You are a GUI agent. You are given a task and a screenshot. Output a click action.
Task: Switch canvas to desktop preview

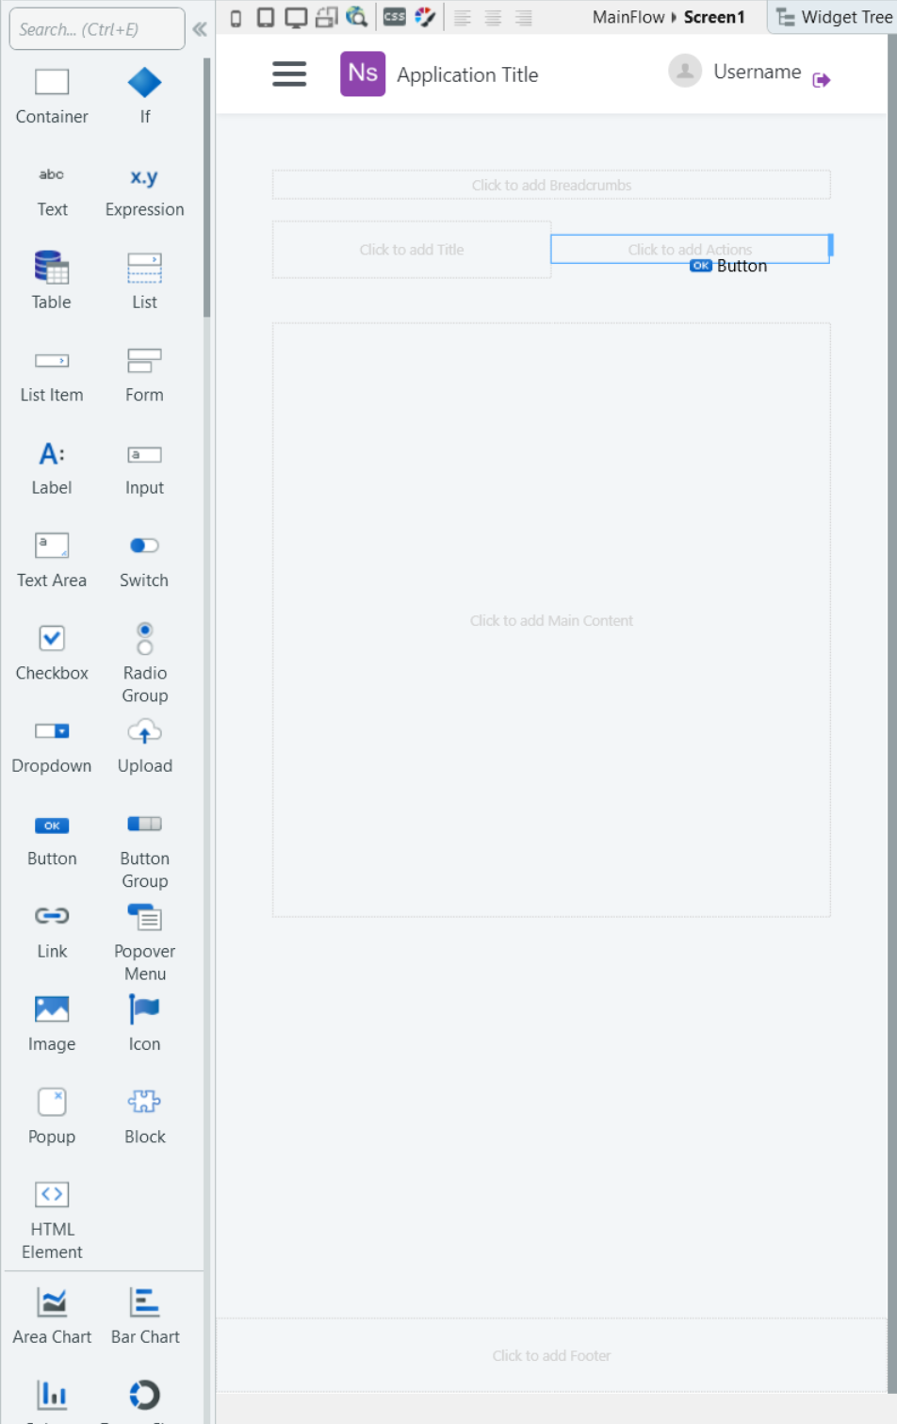pyautogui.click(x=296, y=17)
